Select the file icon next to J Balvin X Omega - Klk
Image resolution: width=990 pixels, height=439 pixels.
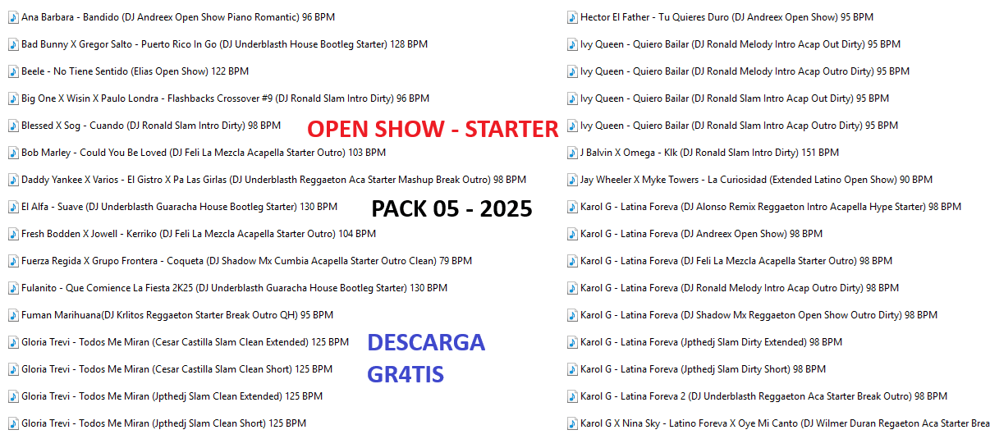(x=572, y=153)
